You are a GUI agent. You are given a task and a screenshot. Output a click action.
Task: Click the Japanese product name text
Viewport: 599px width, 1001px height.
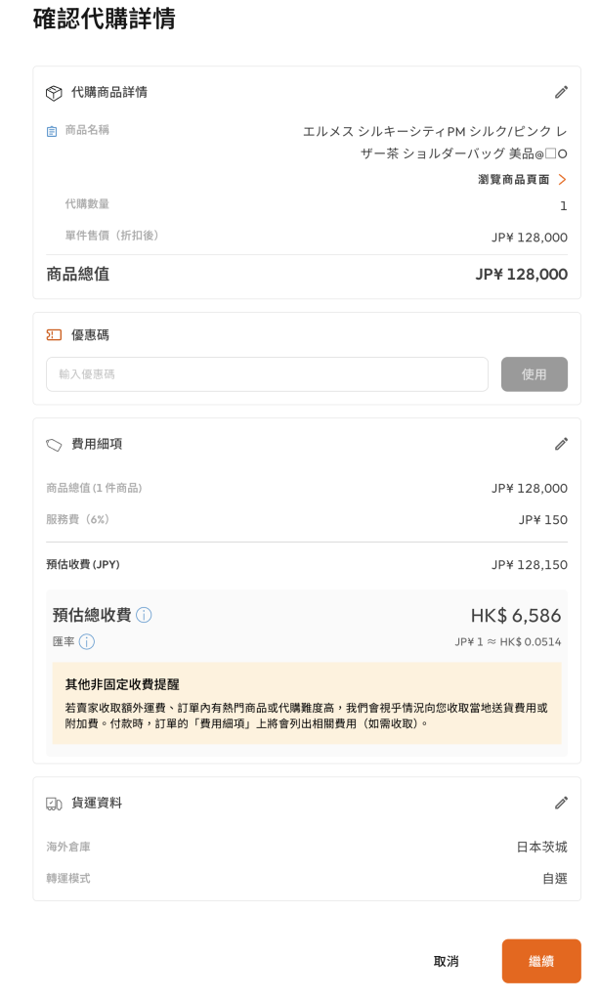click(x=435, y=142)
